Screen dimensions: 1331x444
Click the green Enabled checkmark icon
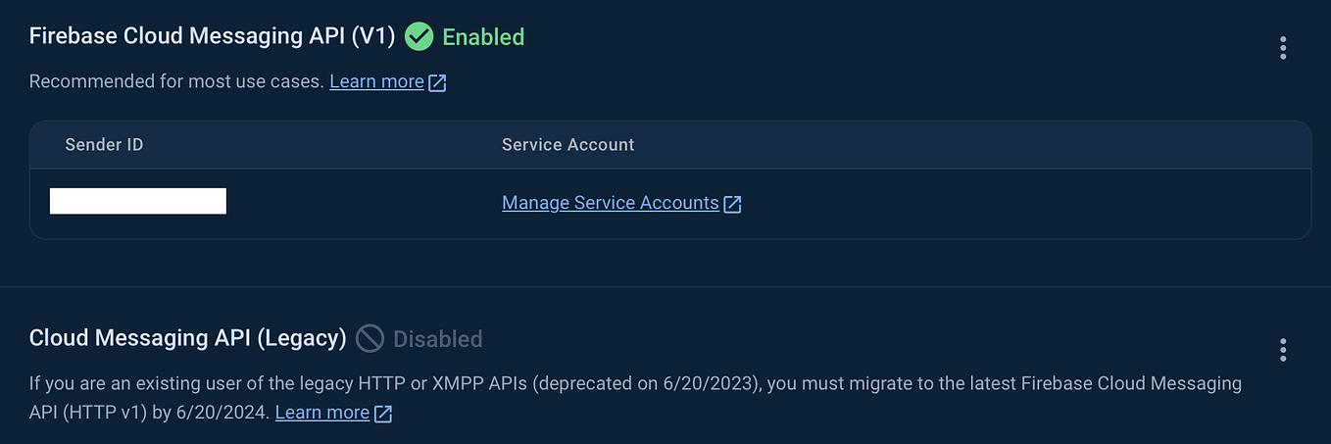point(419,37)
